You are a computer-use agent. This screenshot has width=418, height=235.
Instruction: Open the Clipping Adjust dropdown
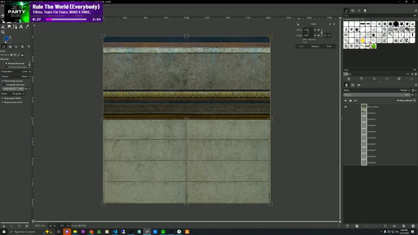click(x=16, y=76)
